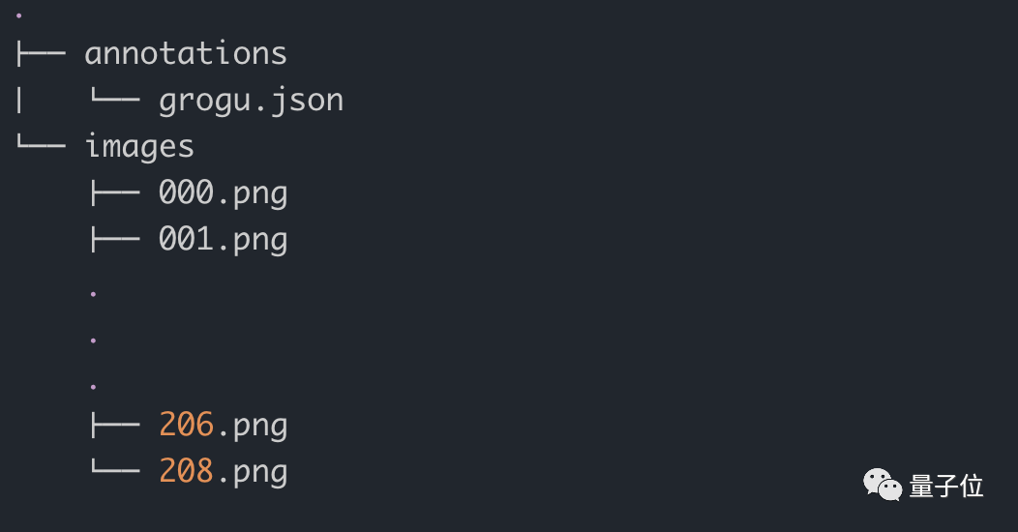The width and height of the screenshot is (1018, 532).
Task: Click the branch connector before 000.png
Action: click(115, 193)
